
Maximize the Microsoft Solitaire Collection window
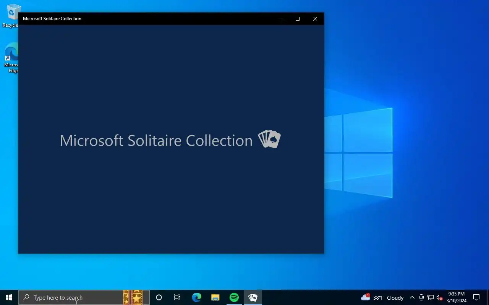298,19
